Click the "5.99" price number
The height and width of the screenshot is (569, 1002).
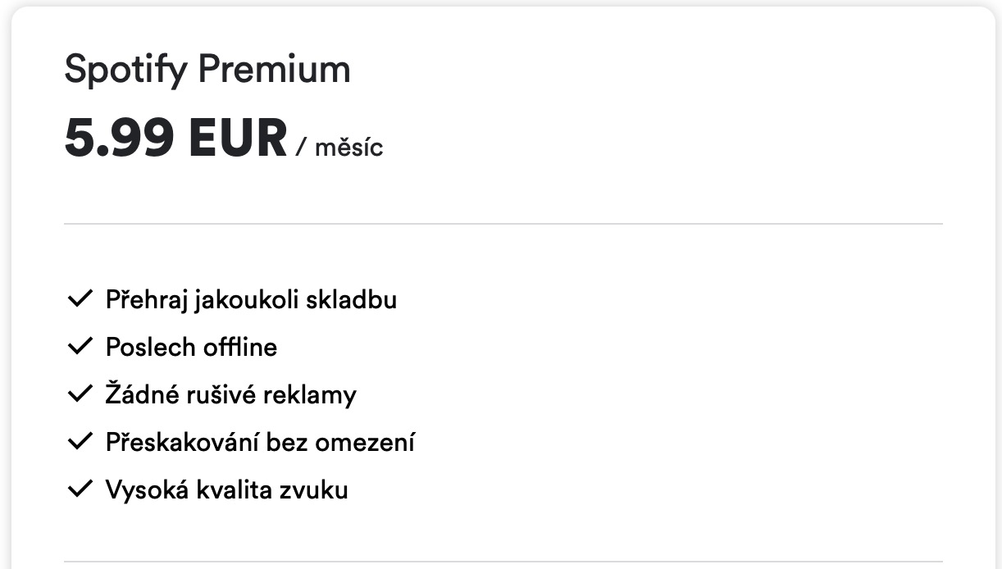click(119, 139)
